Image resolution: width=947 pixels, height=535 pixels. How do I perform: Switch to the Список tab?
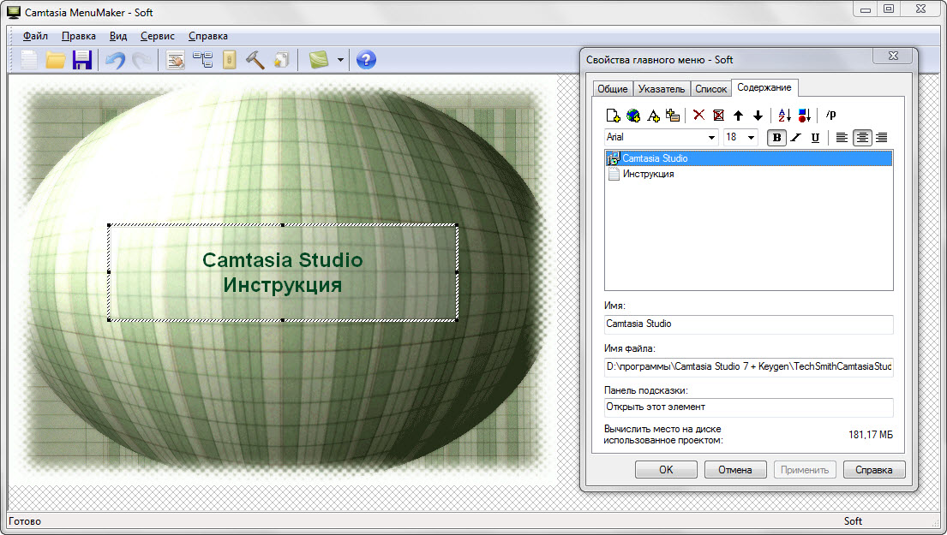pyautogui.click(x=710, y=89)
